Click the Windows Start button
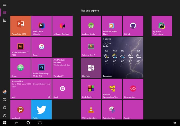Image resolution: width=180 pixels, height=126 pixels. tap(5, 123)
